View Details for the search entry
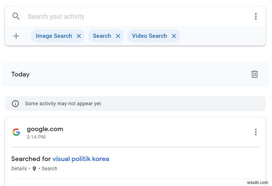272x186 pixels. pos(19,169)
